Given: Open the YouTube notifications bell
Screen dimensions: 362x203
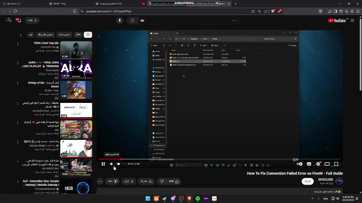Looking at the screenshot, I should [19, 20].
